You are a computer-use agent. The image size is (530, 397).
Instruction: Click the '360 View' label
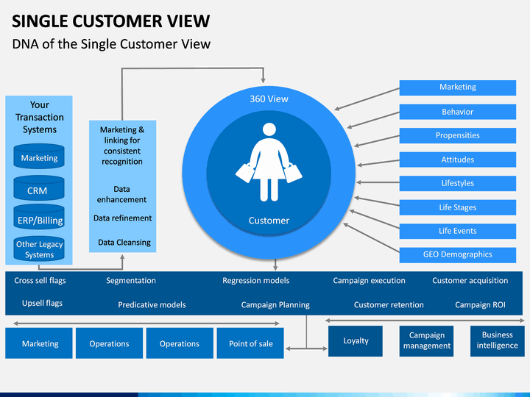click(x=269, y=99)
